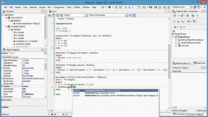
Task: Click the Trace Into debug icon
Action: point(125,7)
